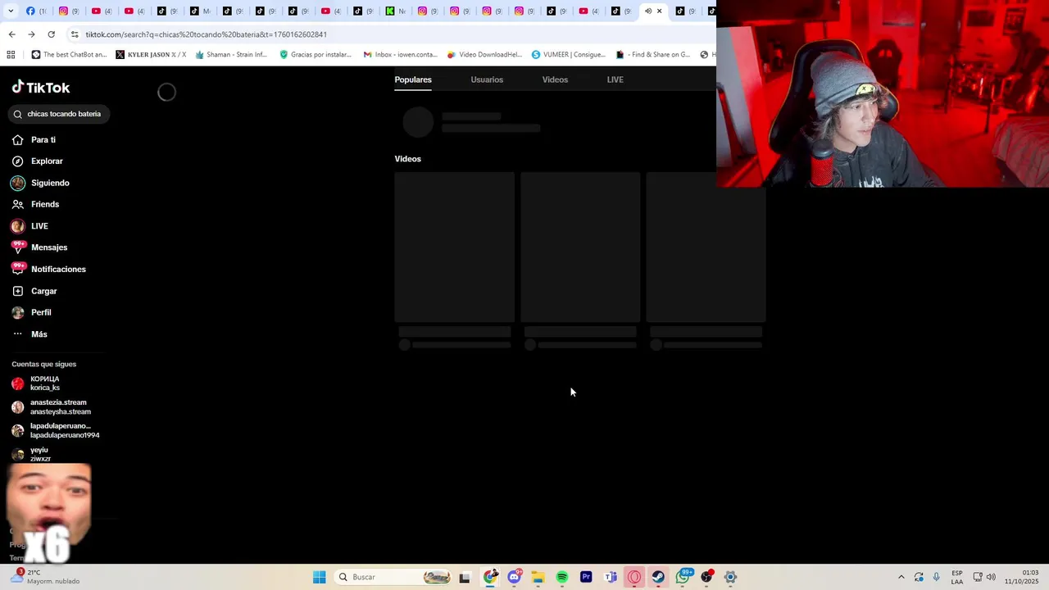Open File Explorer from taskbar
This screenshot has height=590, width=1049.
pos(538,577)
